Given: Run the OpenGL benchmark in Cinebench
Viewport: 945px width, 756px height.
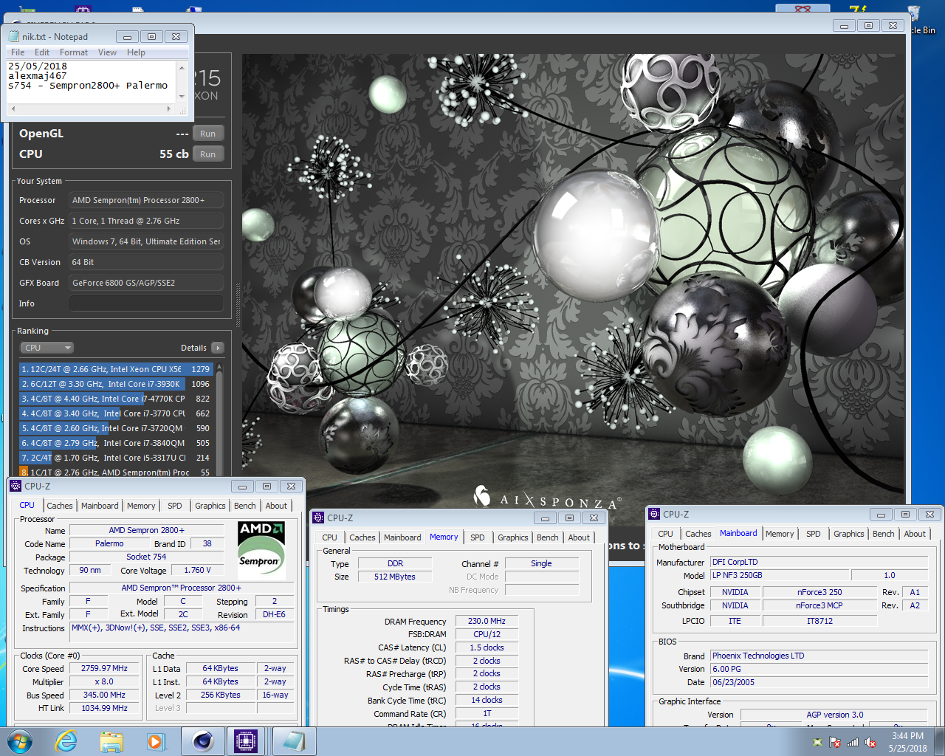Looking at the screenshot, I should 207,134.
